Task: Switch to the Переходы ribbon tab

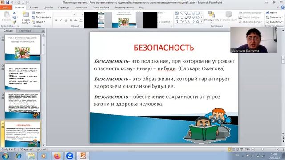Action: pyautogui.click(x=64, y=8)
